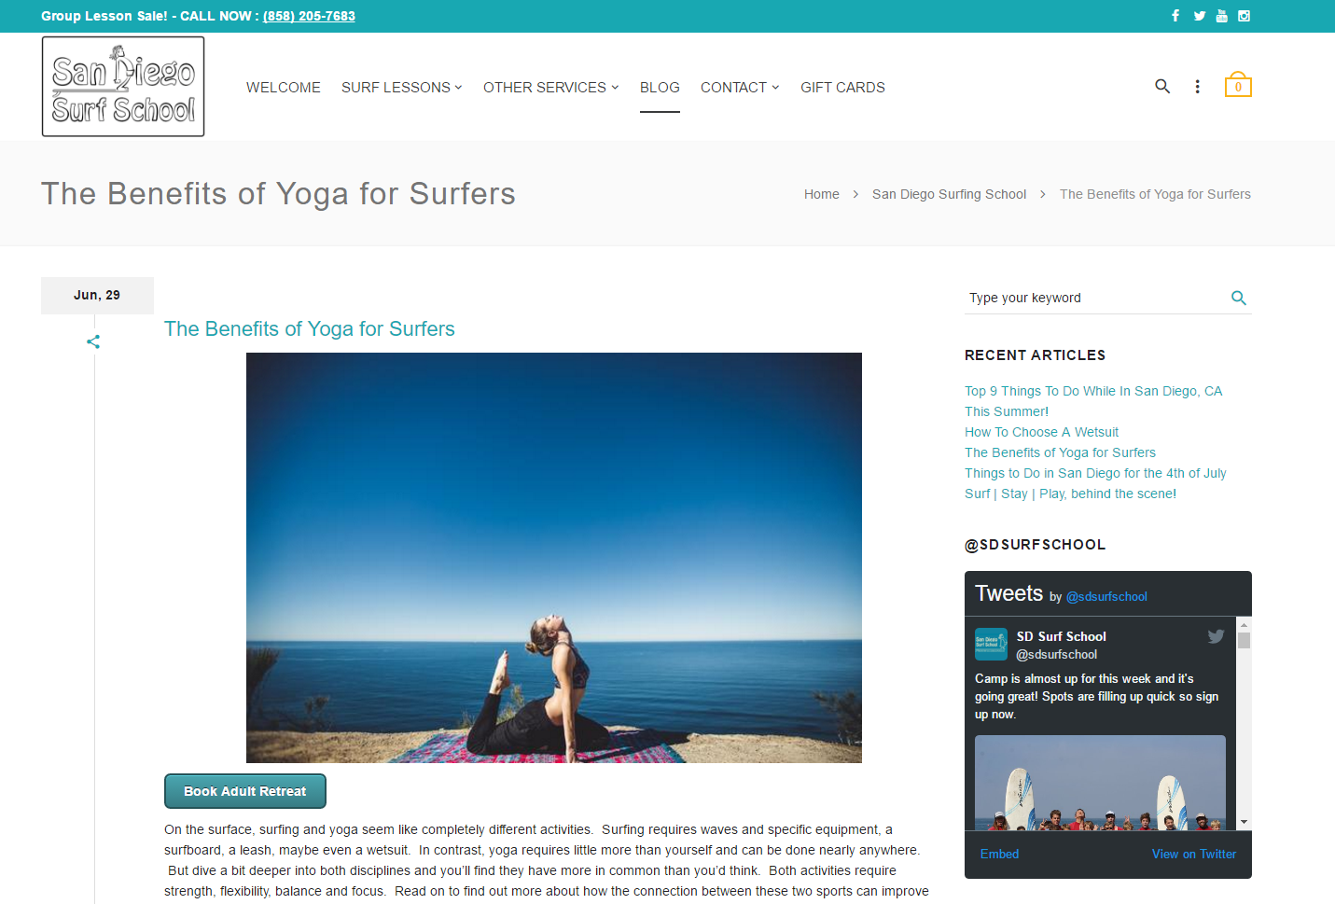
Task: Open the How To Choose A Wetsuit article
Action: [1041, 432]
